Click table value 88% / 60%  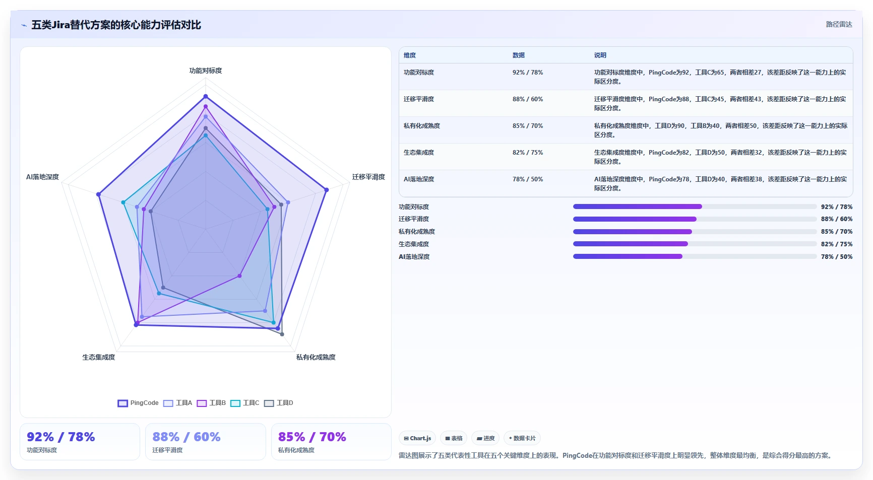[x=528, y=99]
